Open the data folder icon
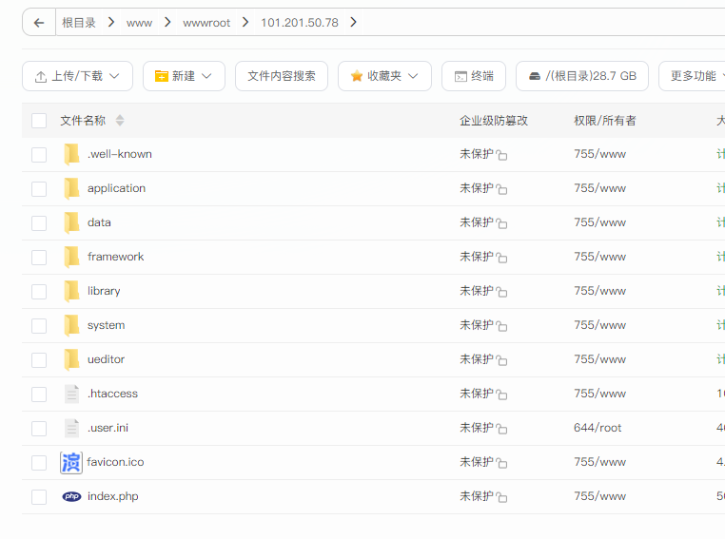725x539 pixels. (71, 222)
